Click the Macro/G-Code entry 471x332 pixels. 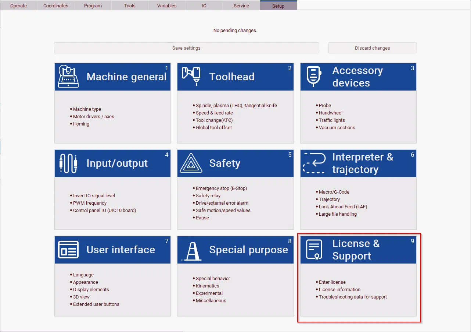334,192
